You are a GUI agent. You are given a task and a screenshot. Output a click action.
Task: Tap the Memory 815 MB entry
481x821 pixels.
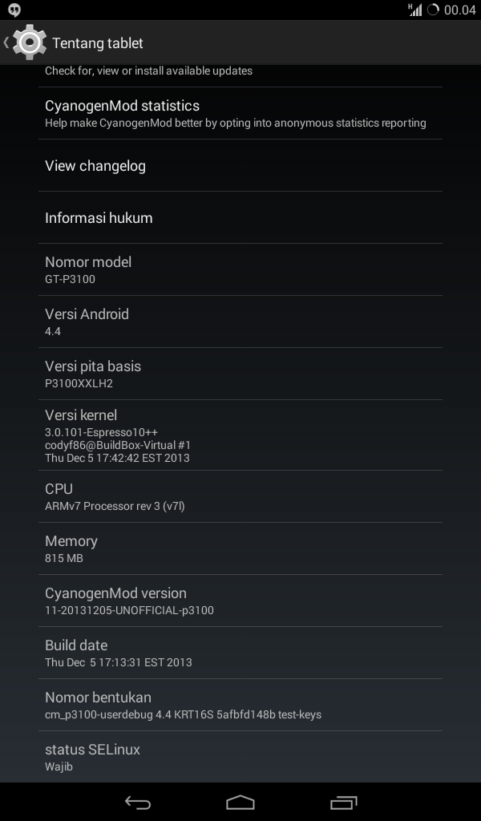[240, 548]
